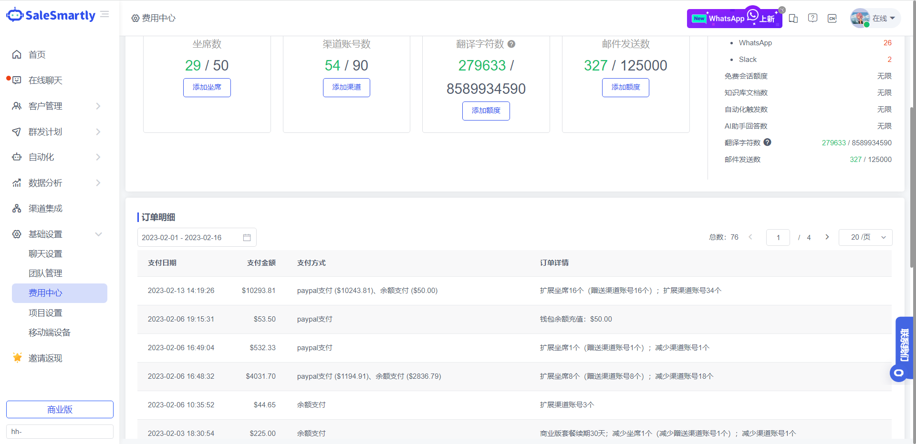Open the help question mark icon in header
The width and height of the screenshot is (916, 444).
(x=812, y=18)
